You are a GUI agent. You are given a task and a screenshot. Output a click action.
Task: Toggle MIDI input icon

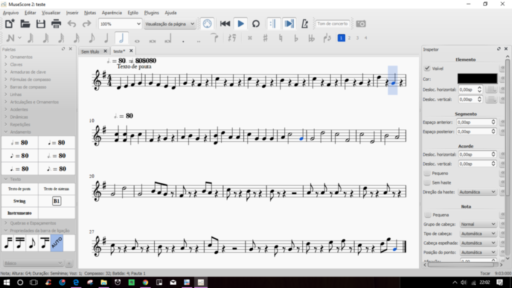pyautogui.click(x=207, y=23)
